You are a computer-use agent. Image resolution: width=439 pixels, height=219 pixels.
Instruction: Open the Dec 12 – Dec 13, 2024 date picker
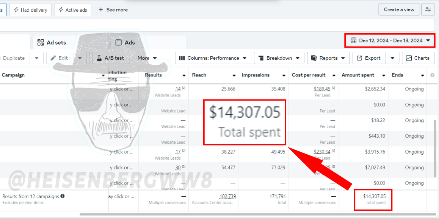pos(390,40)
